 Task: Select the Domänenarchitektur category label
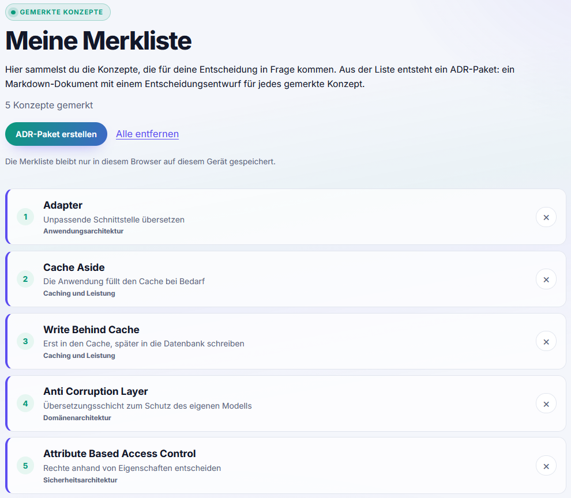(77, 418)
